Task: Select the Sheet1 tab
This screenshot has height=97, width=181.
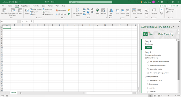Action: [x=13, y=93]
